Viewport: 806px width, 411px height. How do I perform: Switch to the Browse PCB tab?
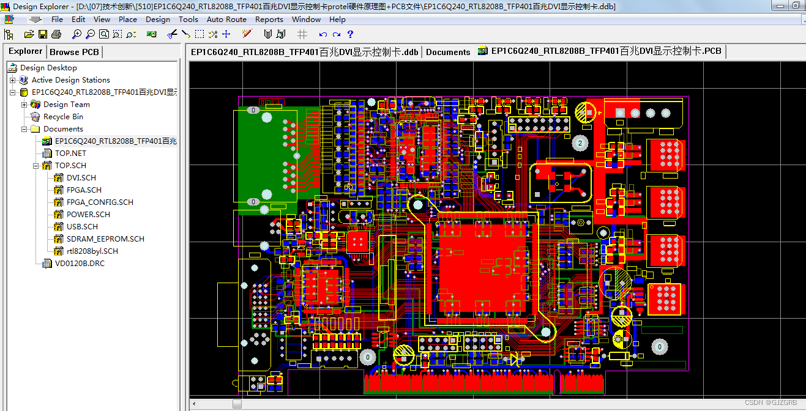[74, 51]
